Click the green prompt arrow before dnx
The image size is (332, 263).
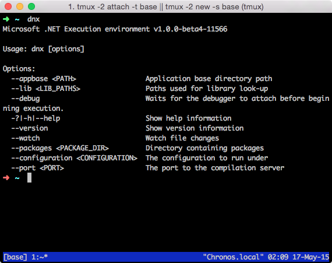pos(6,19)
